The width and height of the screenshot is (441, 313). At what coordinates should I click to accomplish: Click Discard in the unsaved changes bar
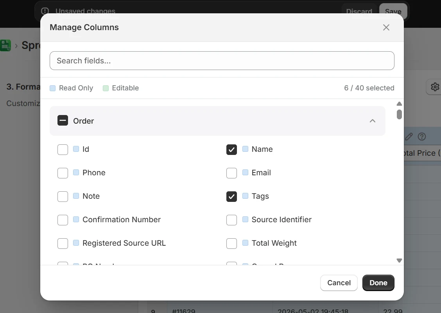point(359,11)
